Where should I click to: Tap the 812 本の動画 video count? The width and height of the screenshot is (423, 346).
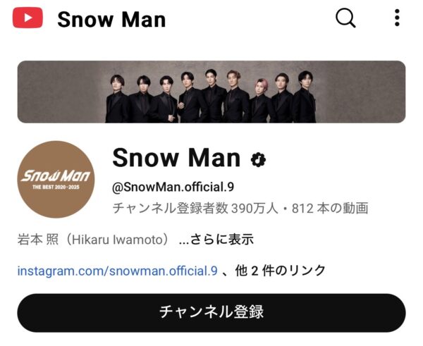click(330, 208)
